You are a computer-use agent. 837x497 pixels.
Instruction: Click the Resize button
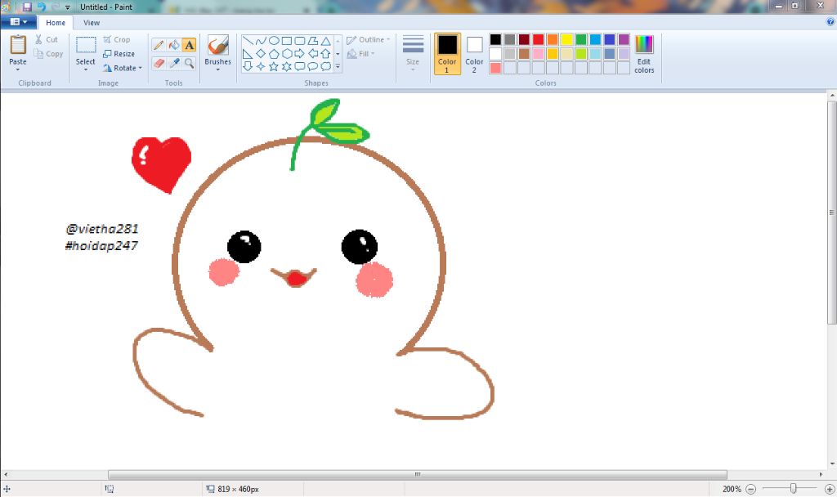point(119,54)
